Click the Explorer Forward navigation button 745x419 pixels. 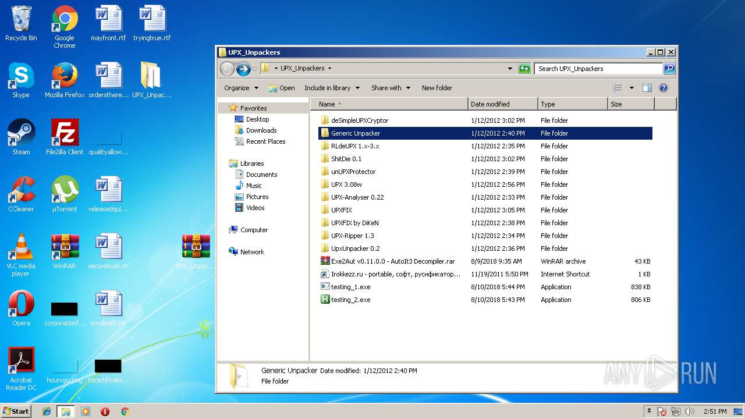[x=243, y=69]
